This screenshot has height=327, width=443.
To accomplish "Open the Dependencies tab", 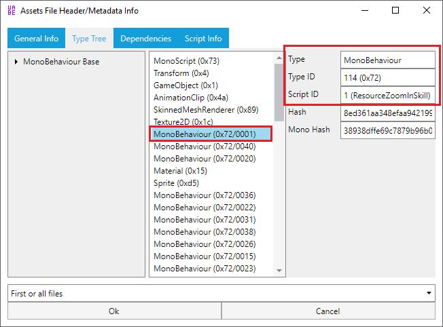I will [145, 39].
